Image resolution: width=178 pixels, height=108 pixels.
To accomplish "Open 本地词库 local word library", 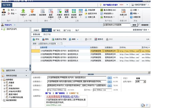I will (x=90, y=10).
